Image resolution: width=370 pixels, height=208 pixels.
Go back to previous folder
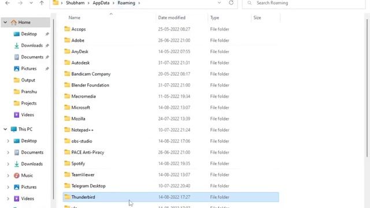coord(8,3)
